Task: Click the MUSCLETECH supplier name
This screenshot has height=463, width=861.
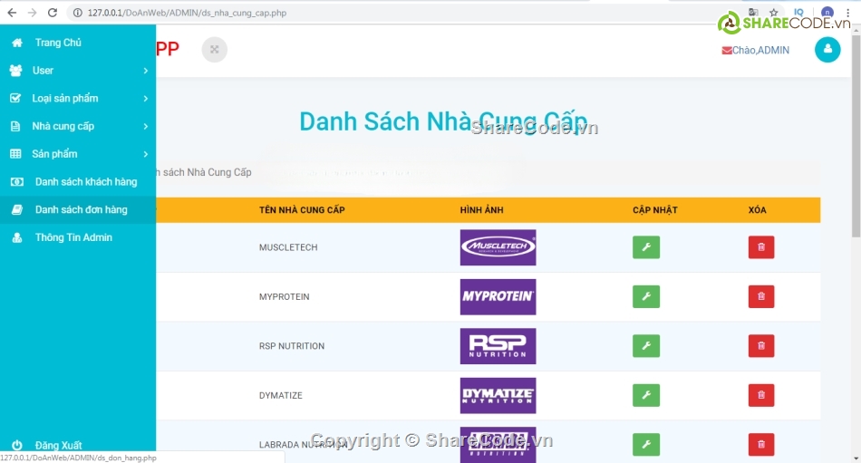Action: (288, 247)
